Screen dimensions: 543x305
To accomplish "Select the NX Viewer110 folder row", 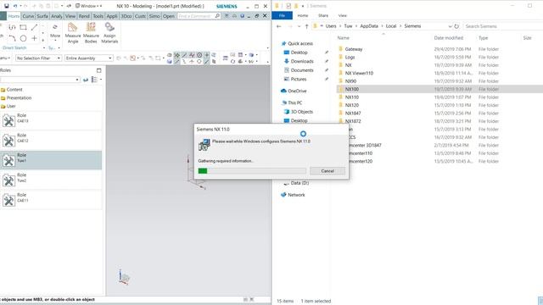I will pyautogui.click(x=439, y=73).
